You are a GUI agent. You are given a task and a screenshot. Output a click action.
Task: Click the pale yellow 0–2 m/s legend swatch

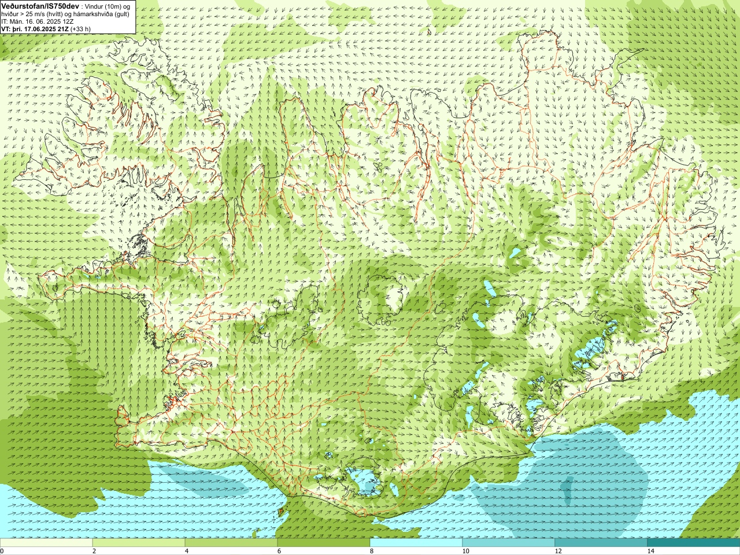(x=46, y=542)
